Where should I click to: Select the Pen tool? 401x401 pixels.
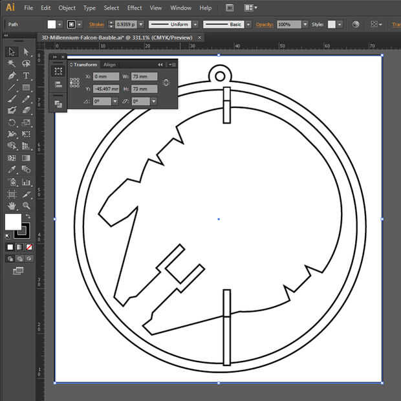click(12, 76)
